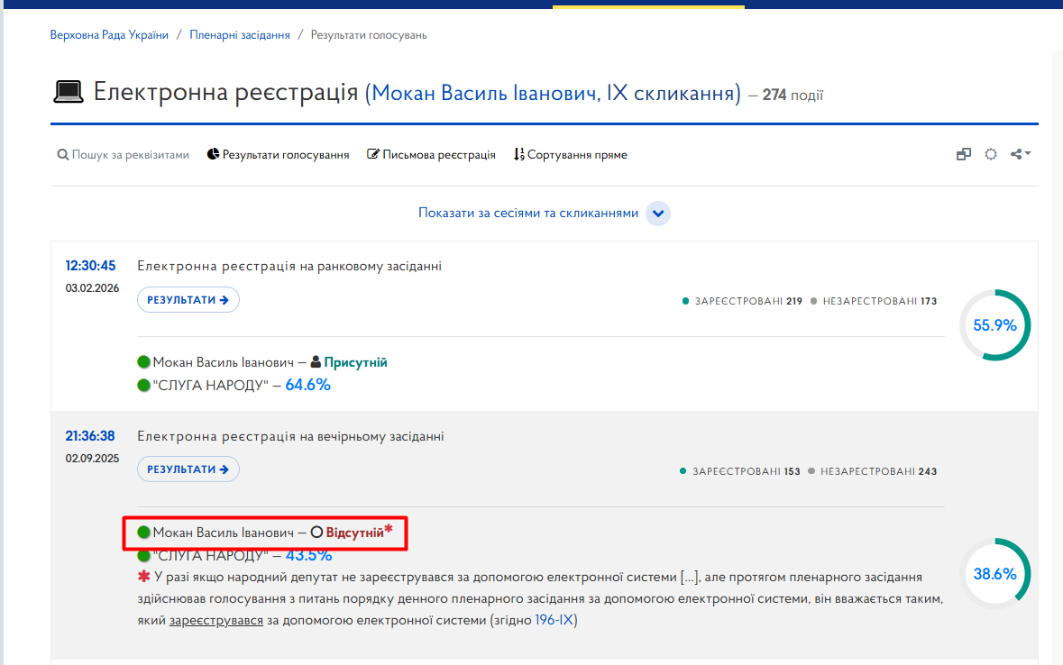Screen dimensions: 1063x665
Task: Click the underlined зареєструвався word
Action: (x=216, y=620)
